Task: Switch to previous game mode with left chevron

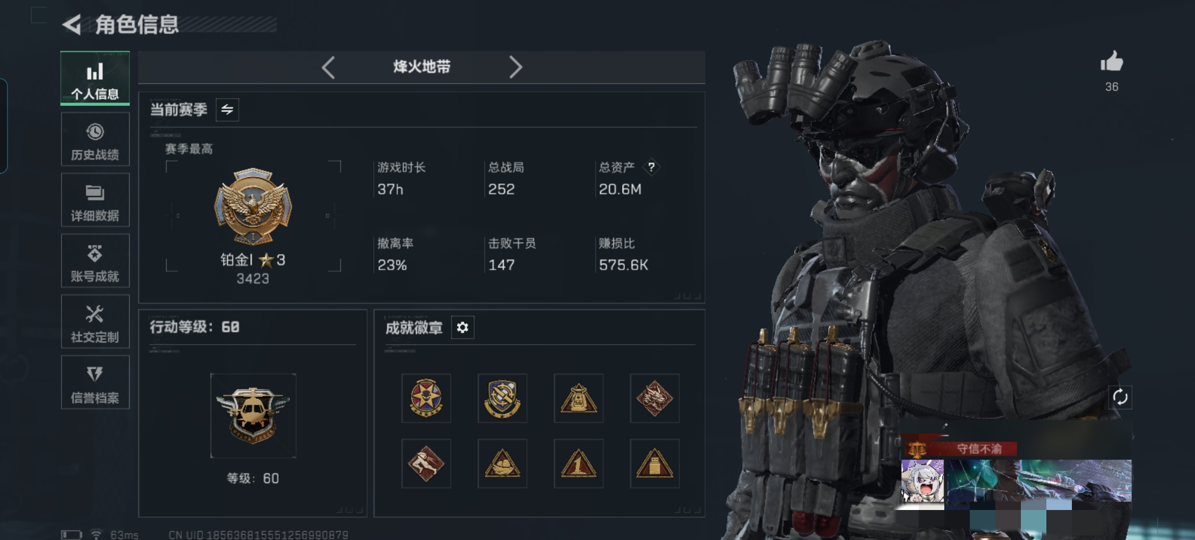Action: click(x=328, y=67)
